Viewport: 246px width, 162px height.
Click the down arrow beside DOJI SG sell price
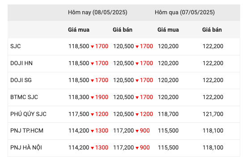coord(137,80)
